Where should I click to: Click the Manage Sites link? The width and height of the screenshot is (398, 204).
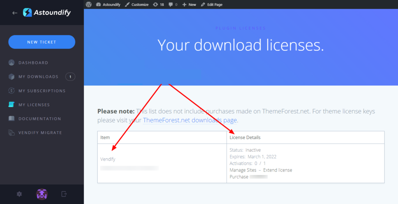click(242, 170)
